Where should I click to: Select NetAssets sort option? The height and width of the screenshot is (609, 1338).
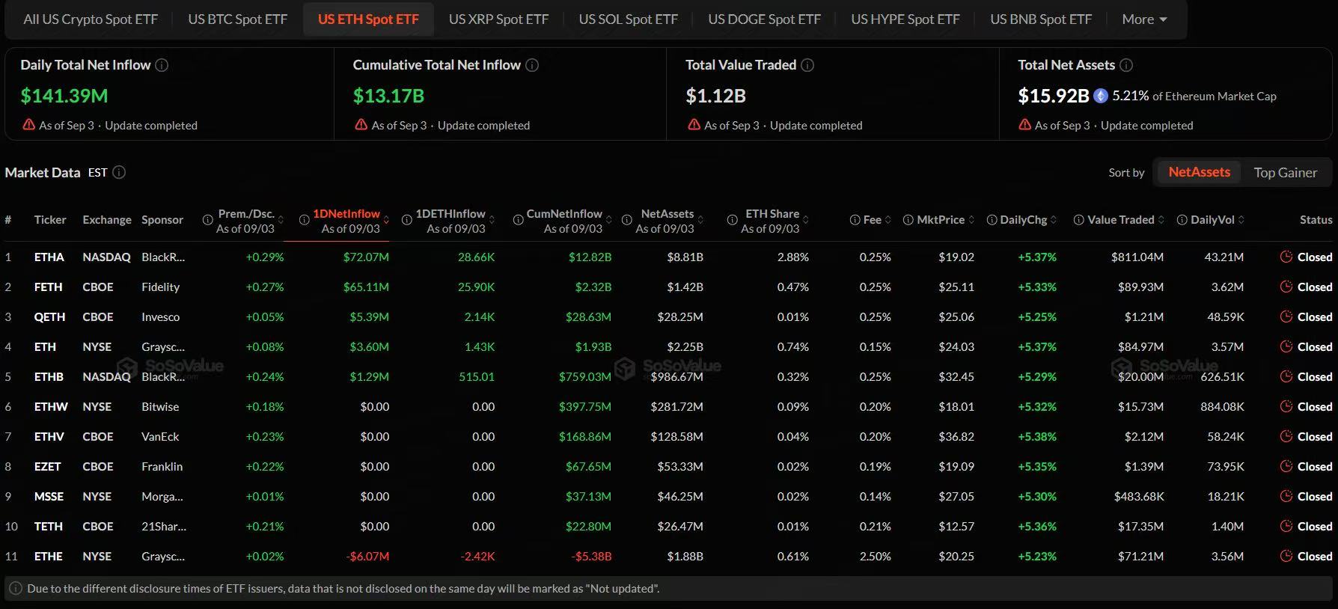tap(1199, 172)
